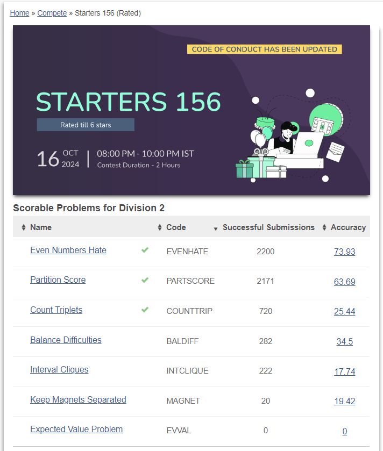Open the Home breadcrumb link
The image size is (383, 451).
(x=19, y=13)
